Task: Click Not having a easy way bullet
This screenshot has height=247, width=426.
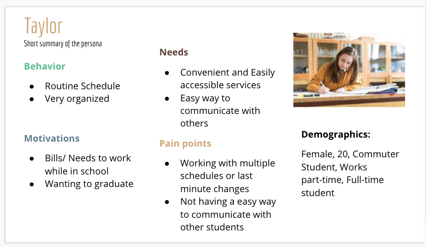Action: pos(228,214)
